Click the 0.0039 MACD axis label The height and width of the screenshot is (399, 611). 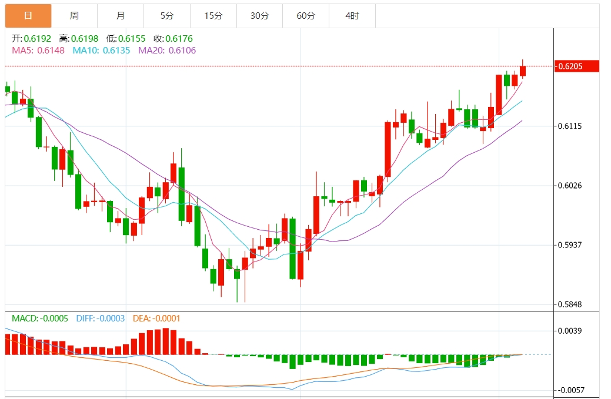[570, 331]
